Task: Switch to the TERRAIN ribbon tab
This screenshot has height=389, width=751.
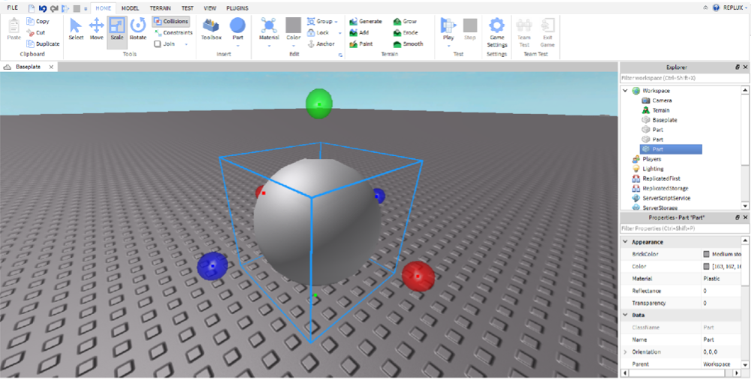Action: 159,8
